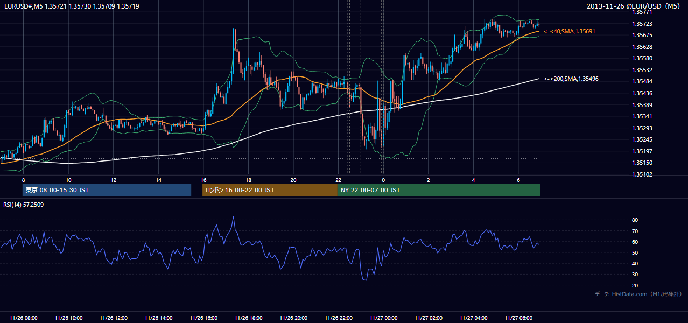This screenshot has height=323, width=688.
Task: Click RSI axis level 60
Action: pyautogui.click(x=635, y=242)
